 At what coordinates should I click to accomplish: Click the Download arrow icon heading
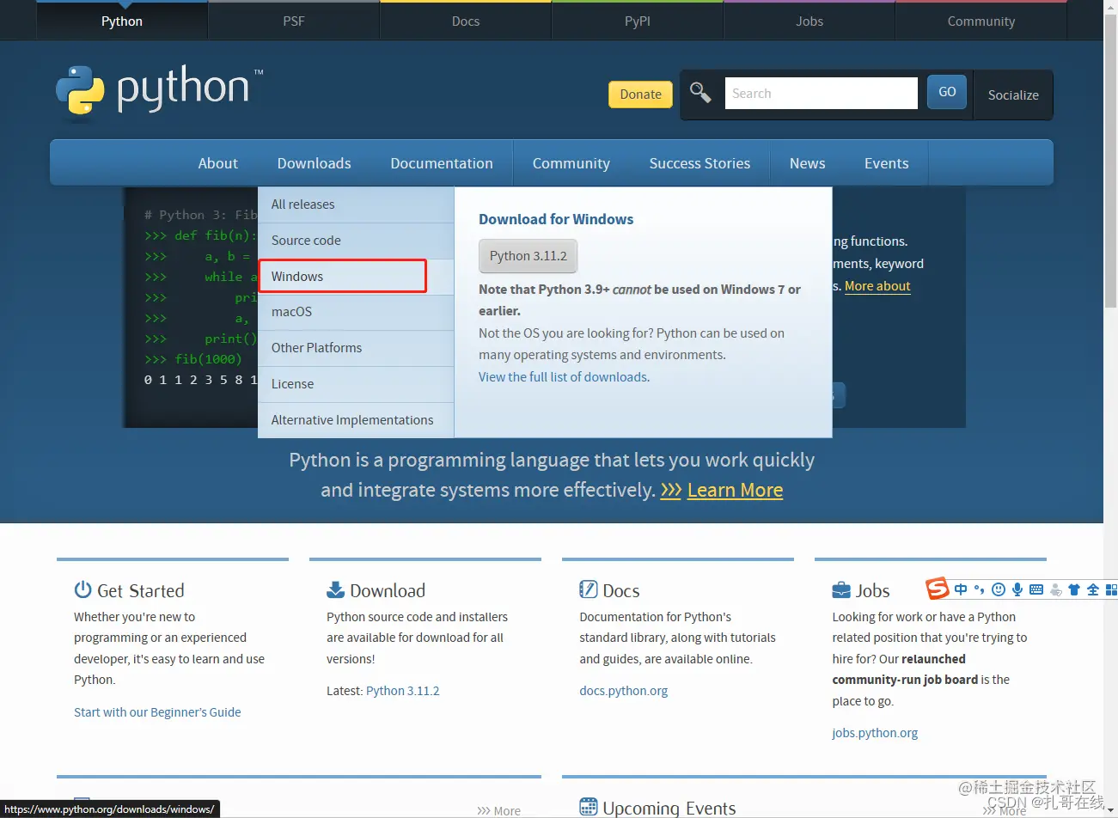click(x=335, y=589)
